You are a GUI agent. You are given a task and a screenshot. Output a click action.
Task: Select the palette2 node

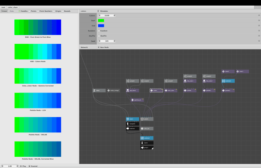pos(228,90)
